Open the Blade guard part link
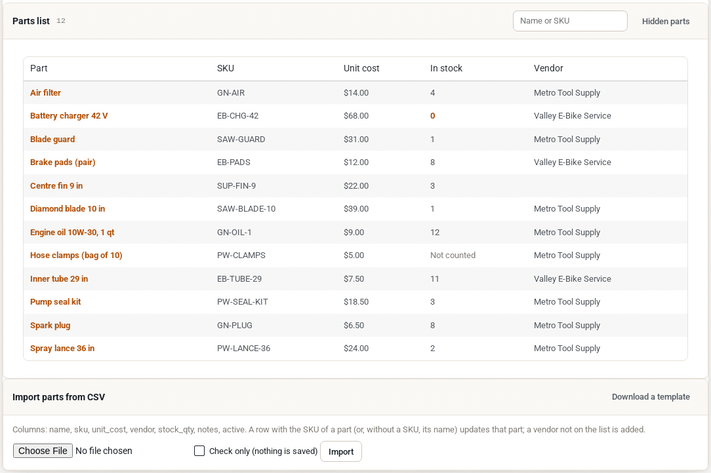This screenshot has height=473, width=711. point(52,139)
